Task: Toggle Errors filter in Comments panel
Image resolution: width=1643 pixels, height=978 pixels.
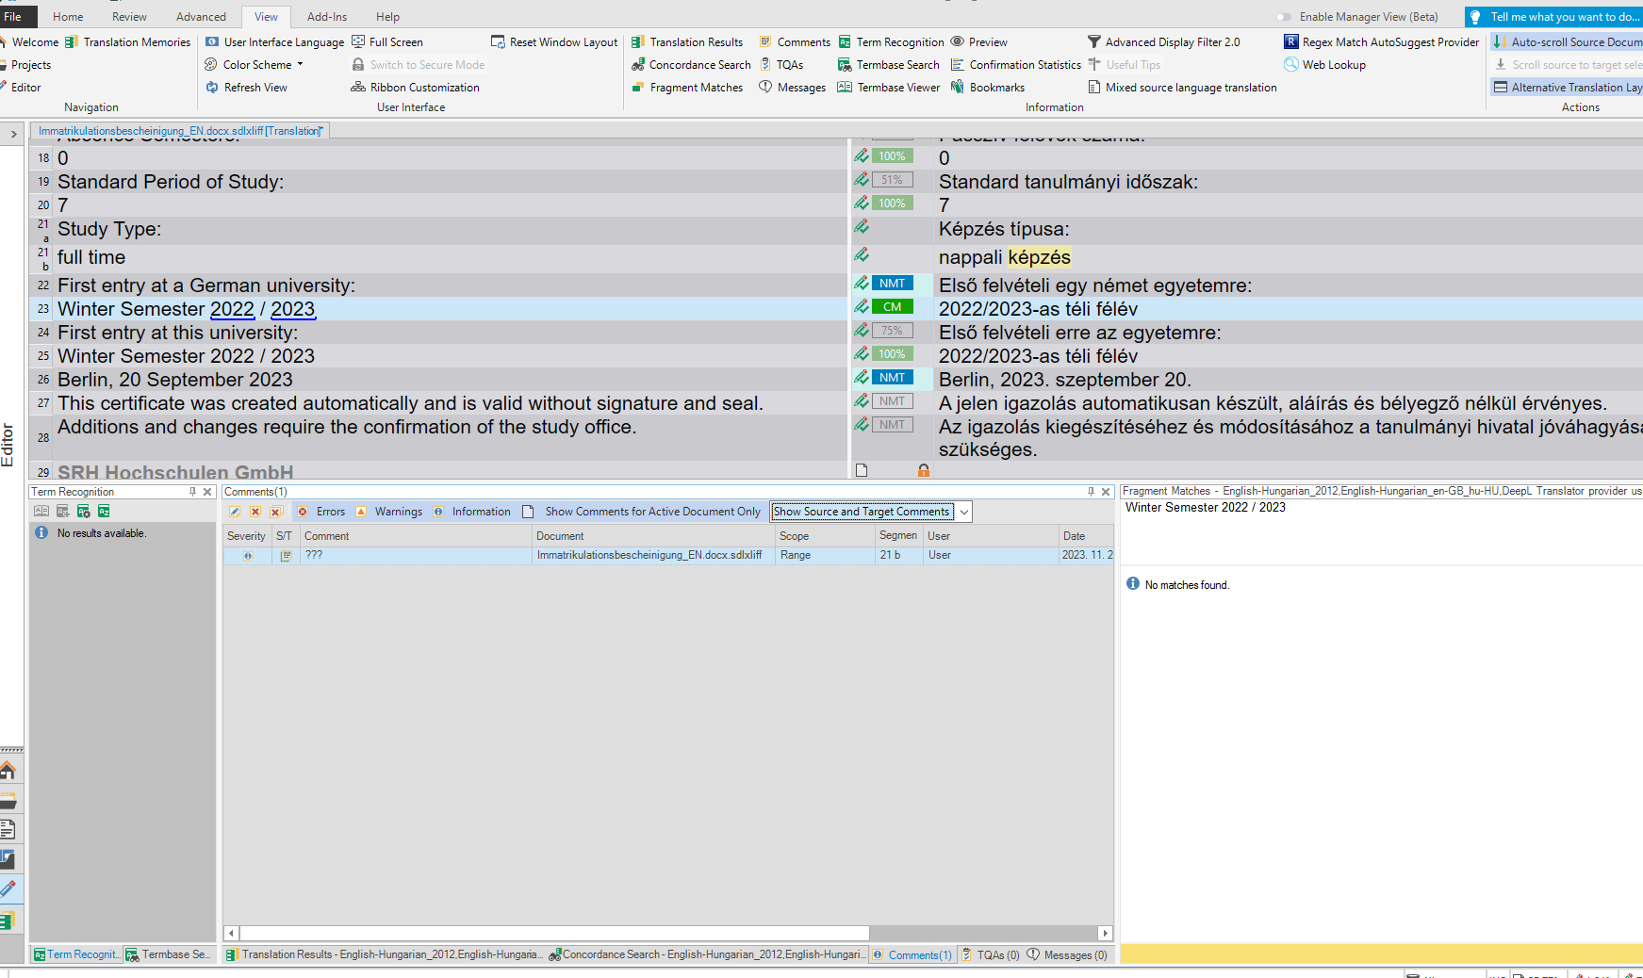Action: click(321, 512)
